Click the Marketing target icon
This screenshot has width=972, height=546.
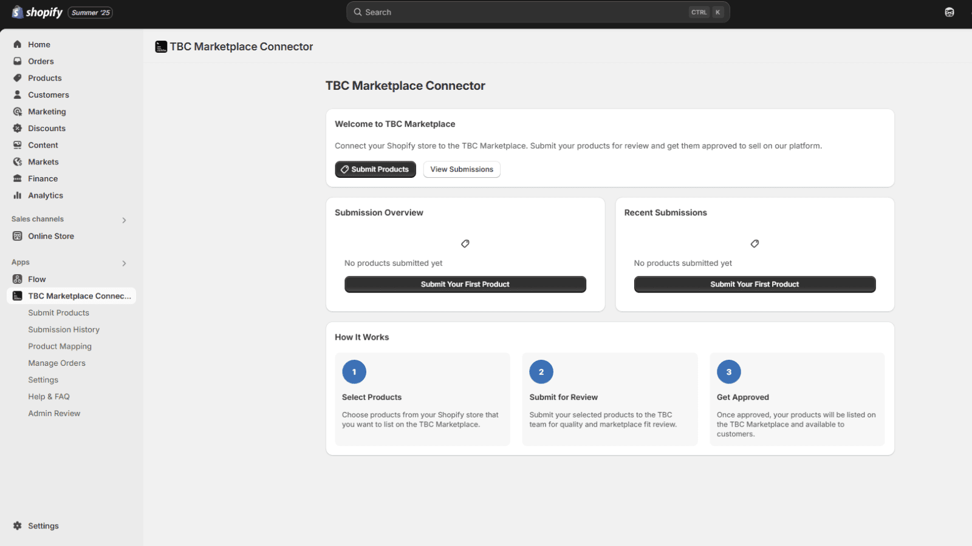point(18,112)
